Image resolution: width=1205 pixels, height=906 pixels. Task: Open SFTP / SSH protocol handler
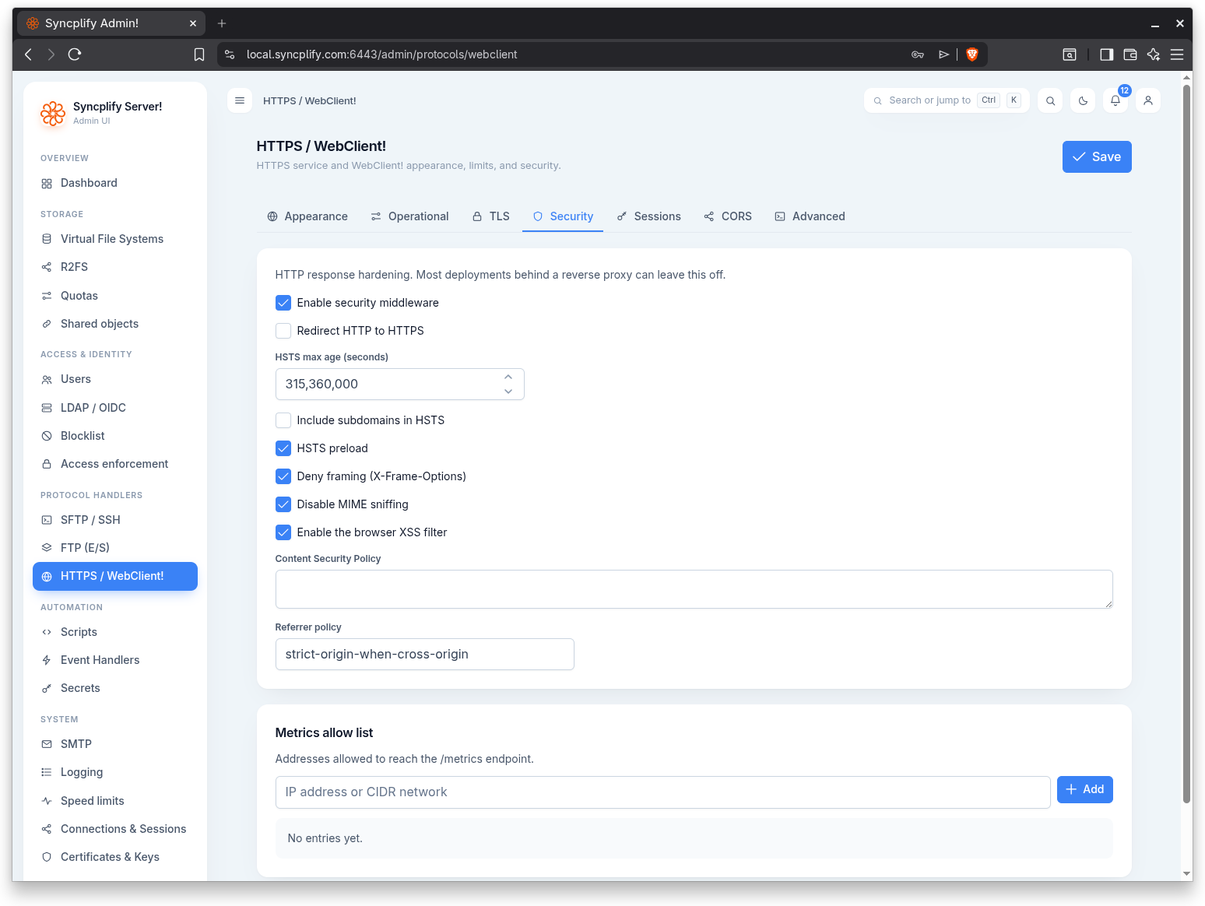coord(115,520)
